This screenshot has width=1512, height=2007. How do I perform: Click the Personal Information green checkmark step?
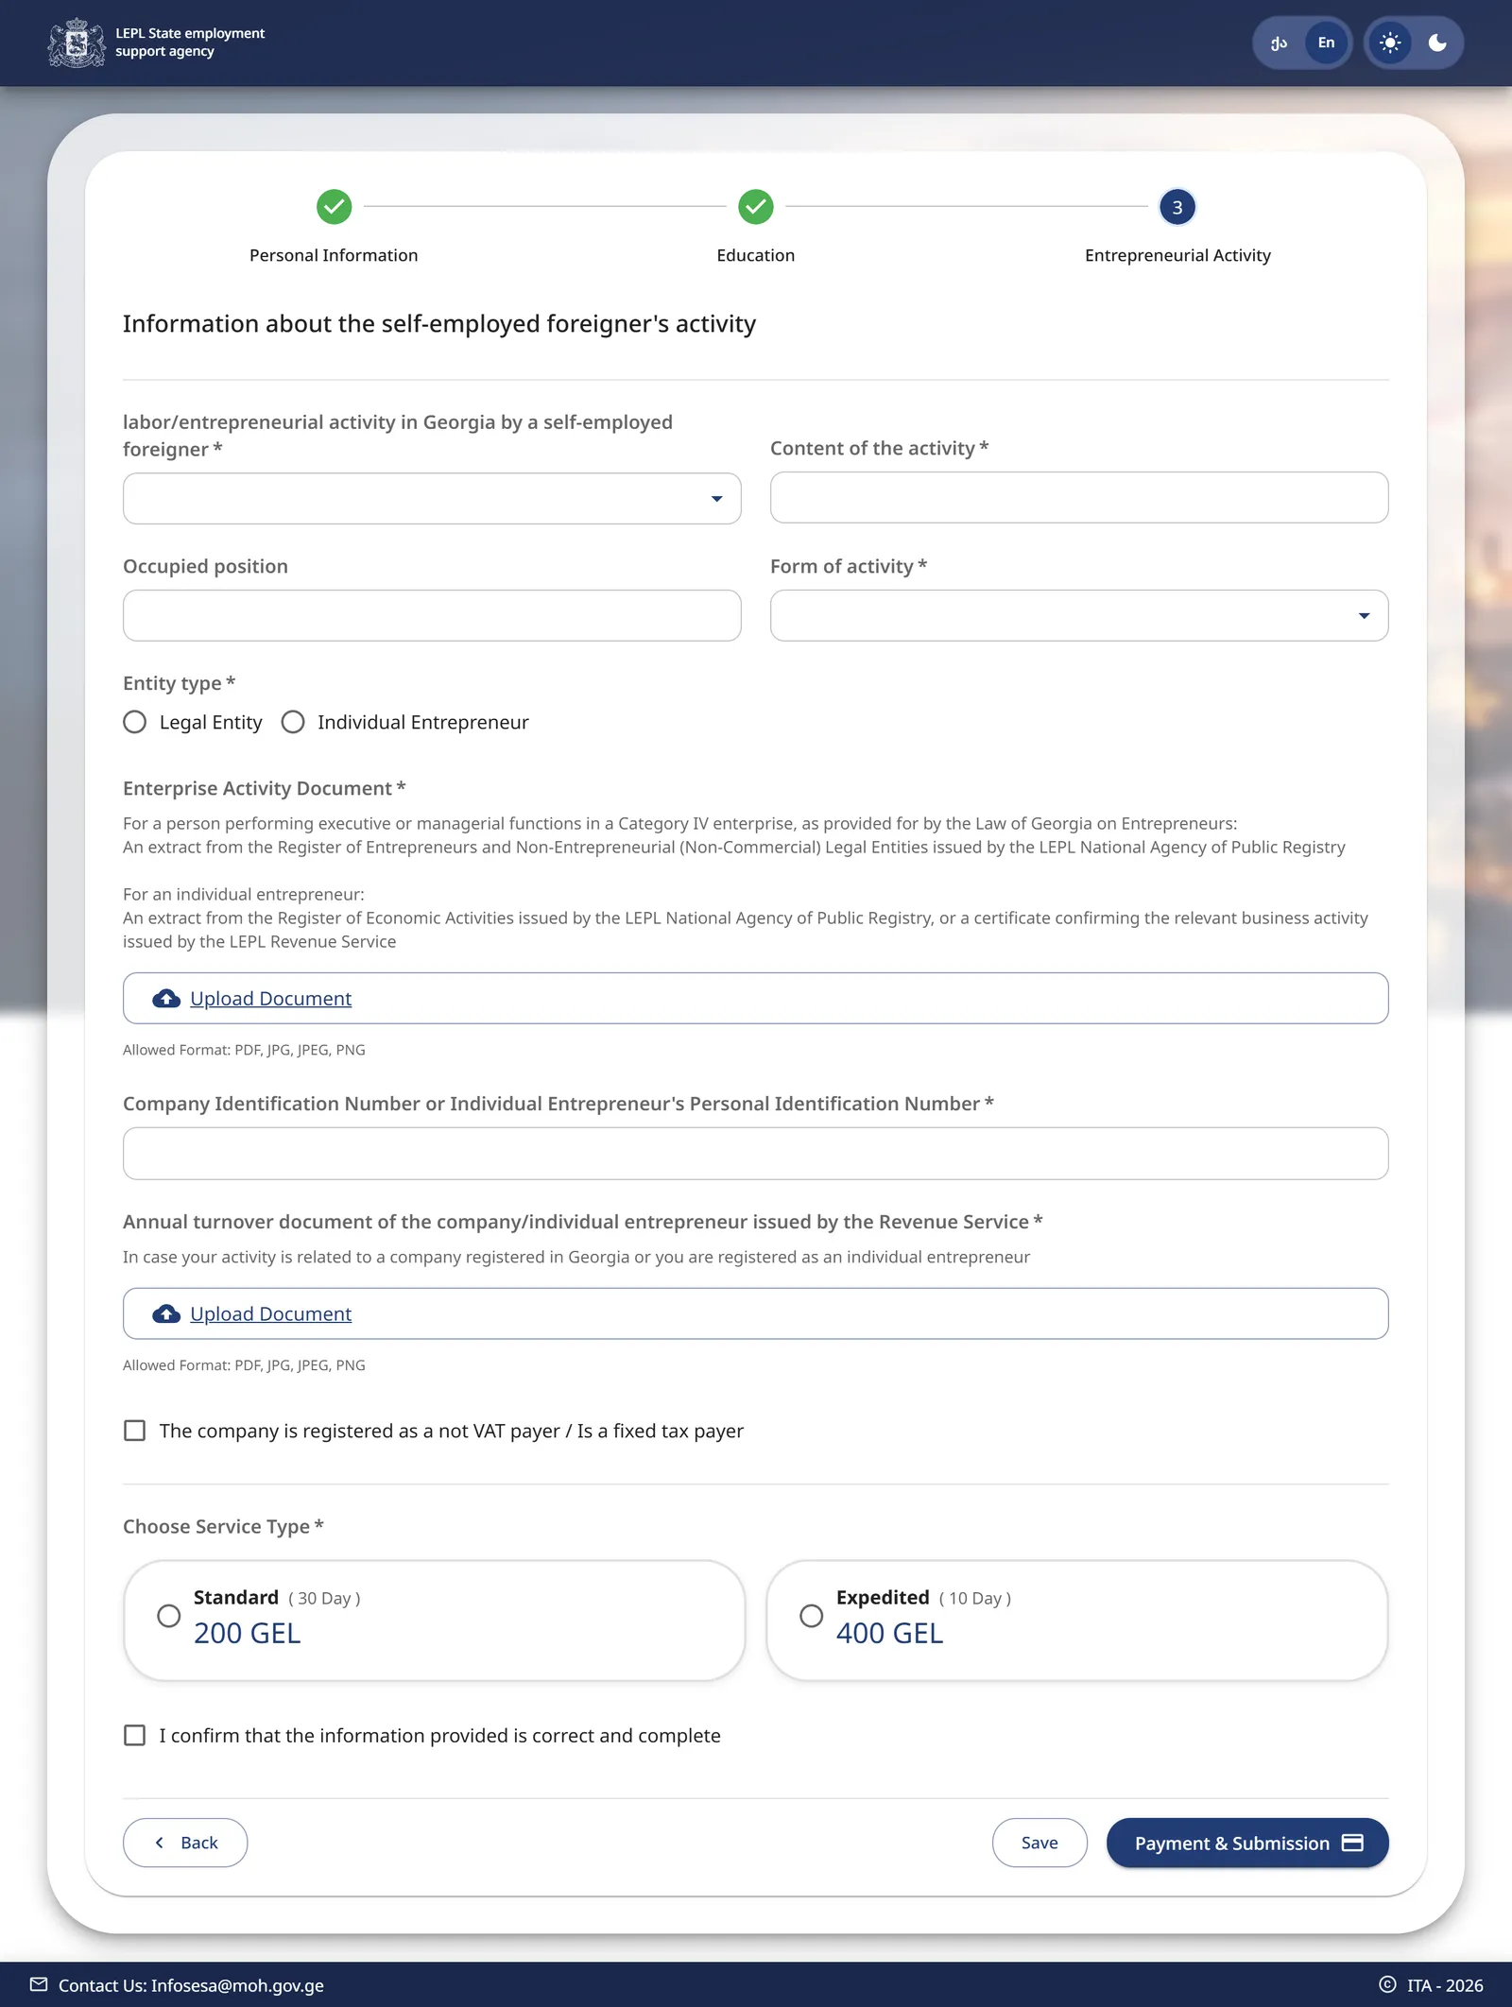(x=334, y=206)
